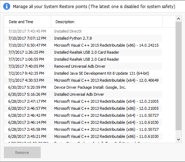The width and height of the screenshot is (185, 162).
Task: Select Java SE Development Kit 8 row
Action: coord(83,73)
